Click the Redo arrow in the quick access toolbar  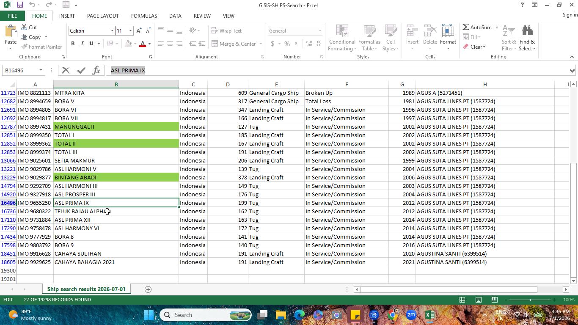tap(49, 5)
